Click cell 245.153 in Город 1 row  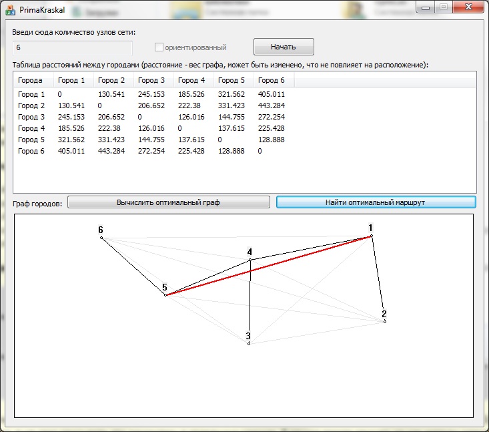[x=151, y=94]
